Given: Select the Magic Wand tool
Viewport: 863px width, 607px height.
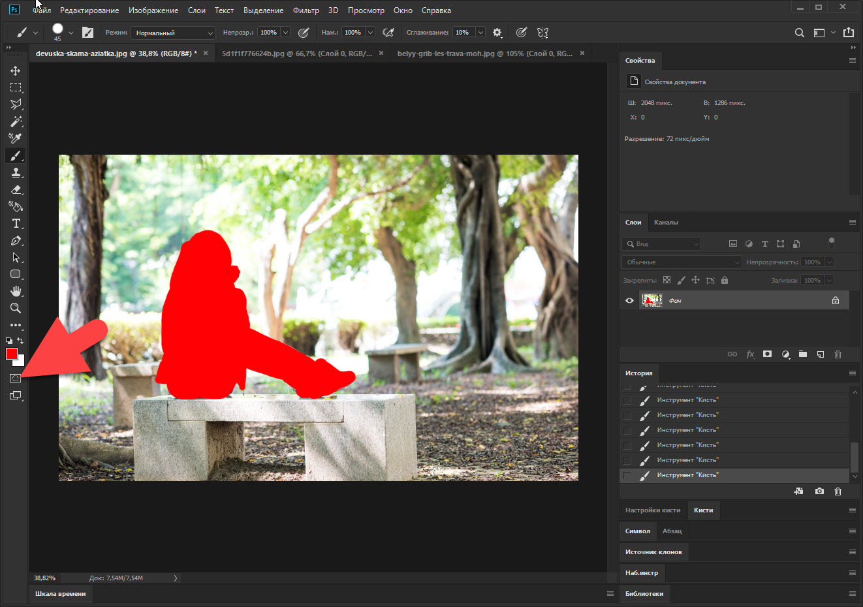Looking at the screenshot, I should tap(16, 121).
